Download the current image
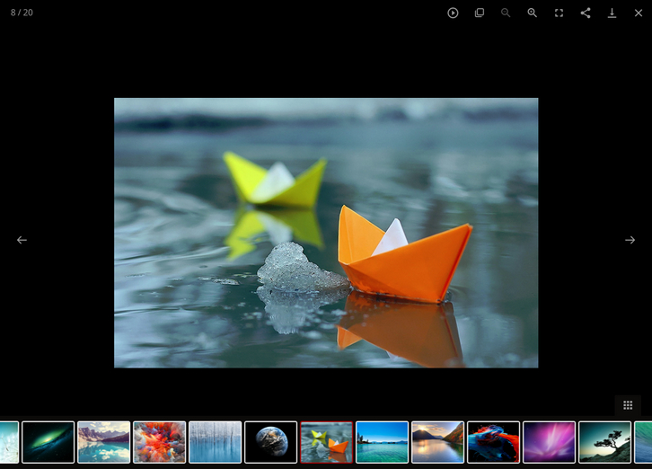This screenshot has height=469, width=652. [612, 13]
